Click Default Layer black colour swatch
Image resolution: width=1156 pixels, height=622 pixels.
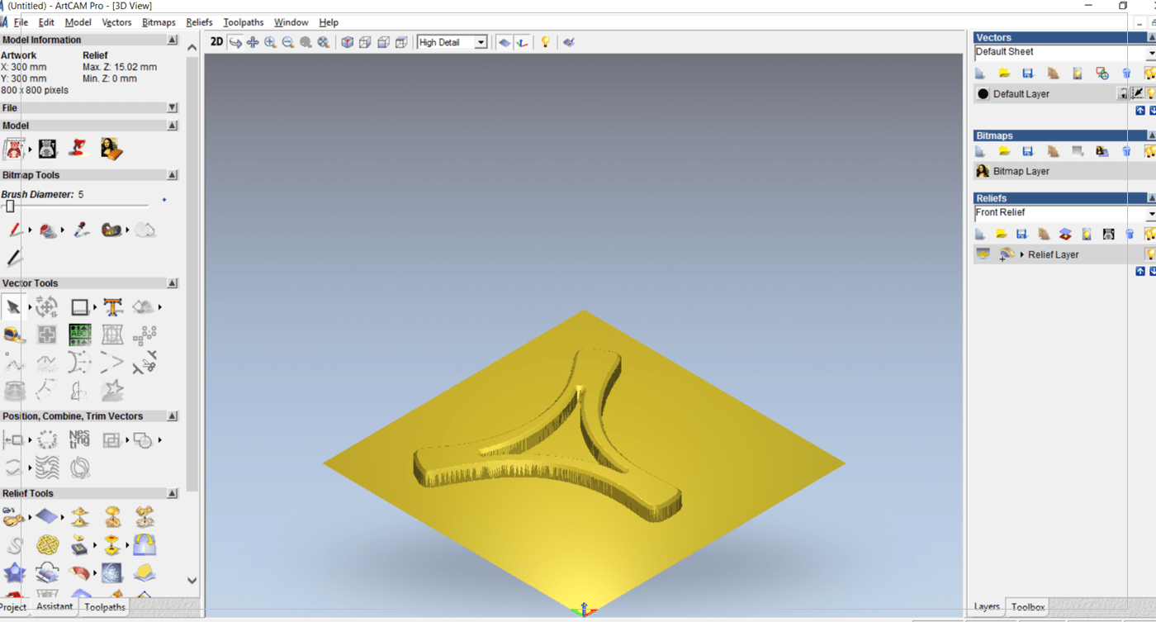click(x=983, y=93)
